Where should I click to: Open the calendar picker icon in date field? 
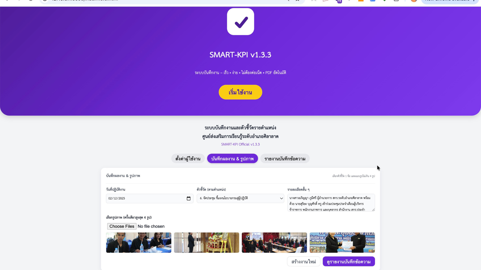point(189,198)
